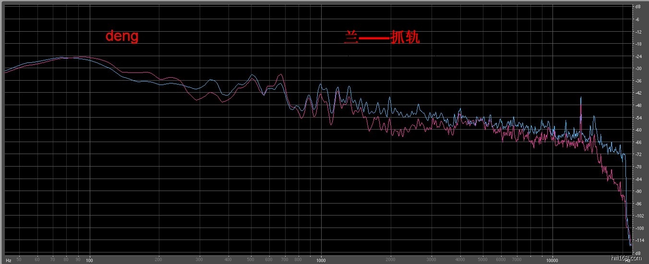This screenshot has height=264, width=649.
Task: Click the red "deng" label
Action: point(122,36)
